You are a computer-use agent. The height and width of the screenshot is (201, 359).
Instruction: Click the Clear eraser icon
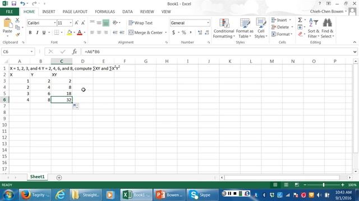[x=300, y=34]
